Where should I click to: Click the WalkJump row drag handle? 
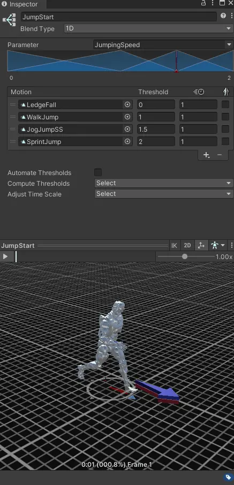[x=13, y=117]
